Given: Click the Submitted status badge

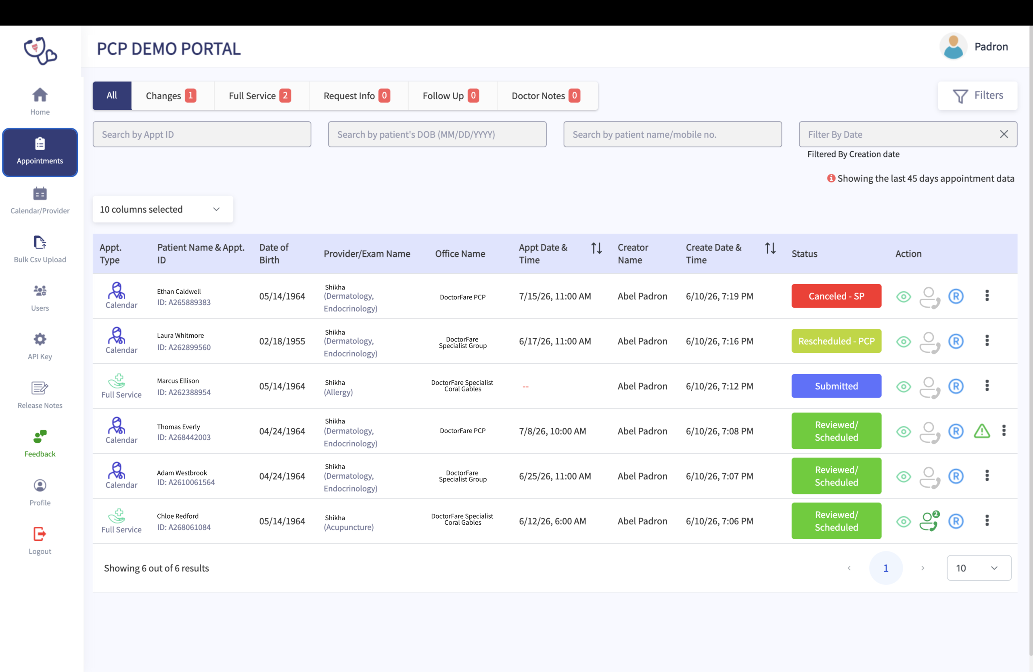Looking at the screenshot, I should coord(836,386).
